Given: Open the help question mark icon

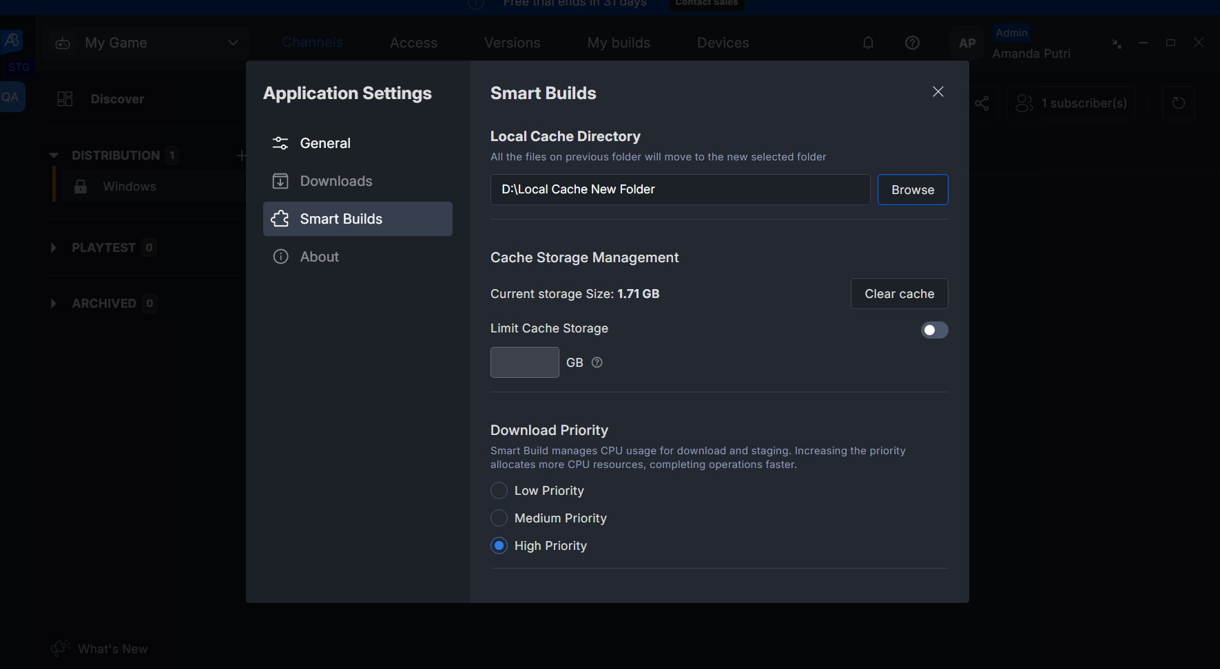Looking at the screenshot, I should click(x=912, y=43).
